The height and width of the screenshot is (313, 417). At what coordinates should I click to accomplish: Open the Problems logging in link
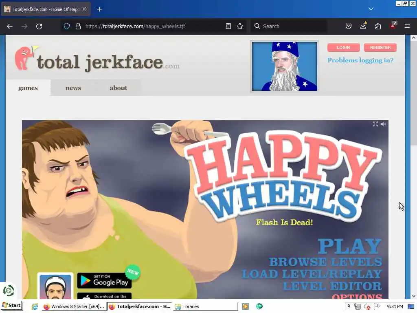pos(360,60)
